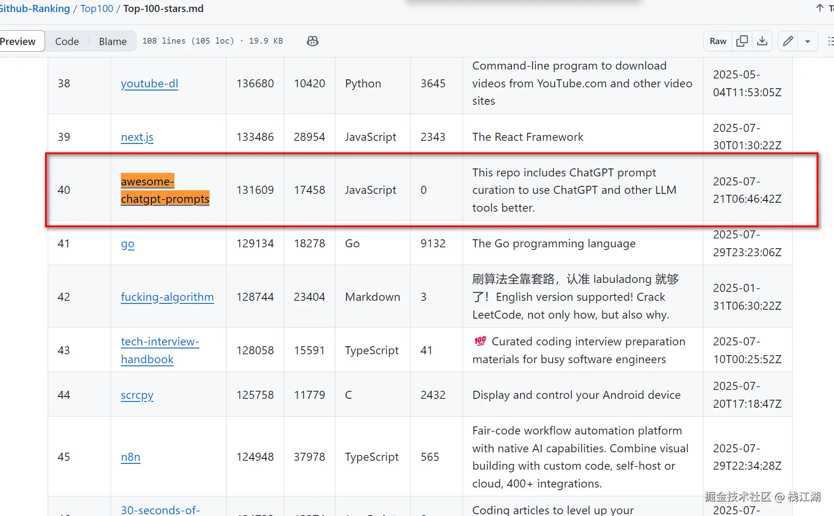This screenshot has width=834, height=516.
Task: Open Copilot assistant icon in file toolbar
Action: tap(313, 41)
